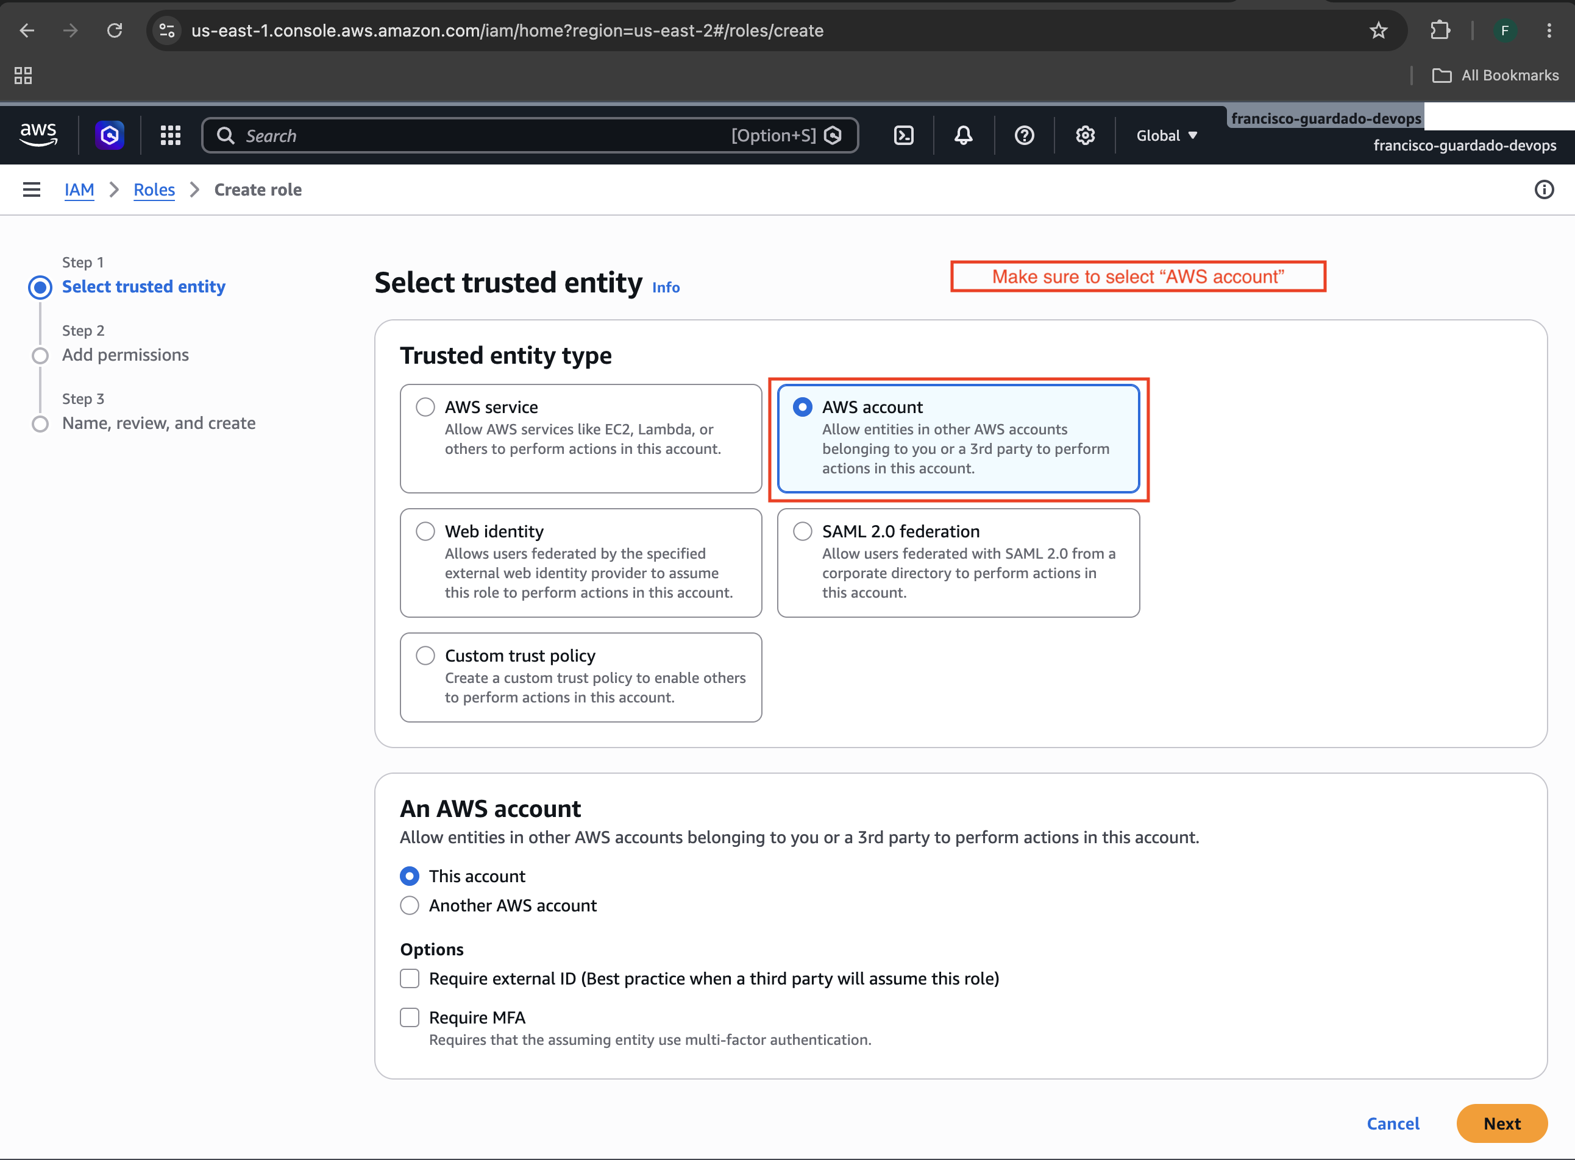
Task: Launch the CloudShell terminal icon
Action: [903, 135]
